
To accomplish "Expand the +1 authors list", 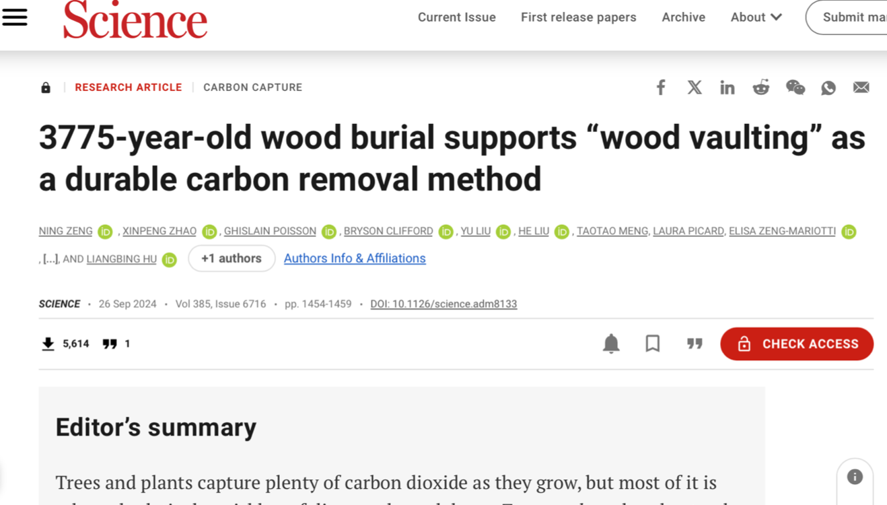I will (x=232, y=259).
